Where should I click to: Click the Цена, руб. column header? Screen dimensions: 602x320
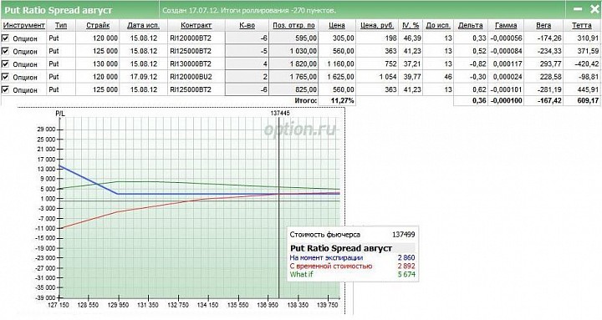click(377, 25)
